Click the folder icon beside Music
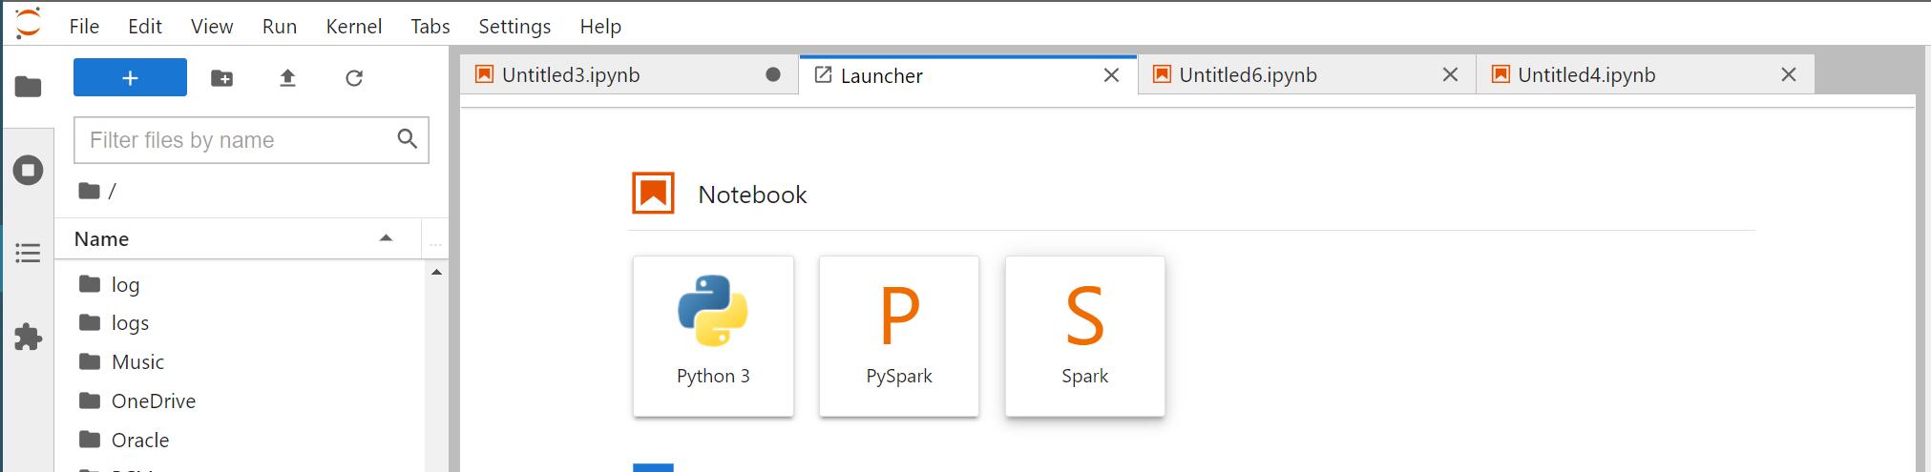Image resolution: width=1931 pixels, height=472 pixels. (x=90, y=361)
